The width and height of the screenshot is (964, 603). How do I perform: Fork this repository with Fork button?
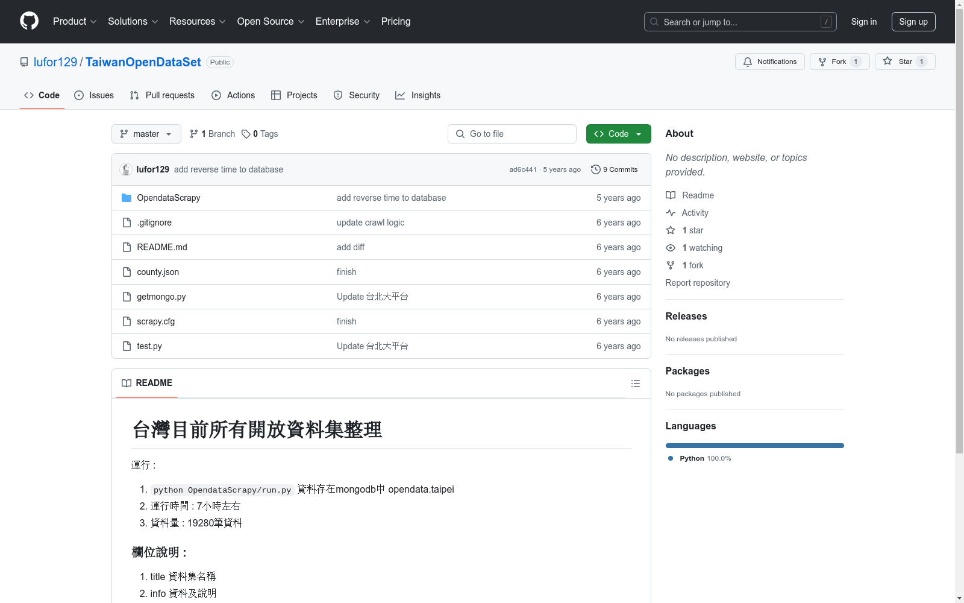[x=840, y=62]
